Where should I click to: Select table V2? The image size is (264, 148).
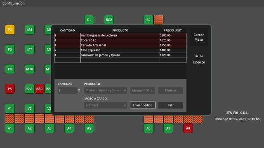pos(30,109)
